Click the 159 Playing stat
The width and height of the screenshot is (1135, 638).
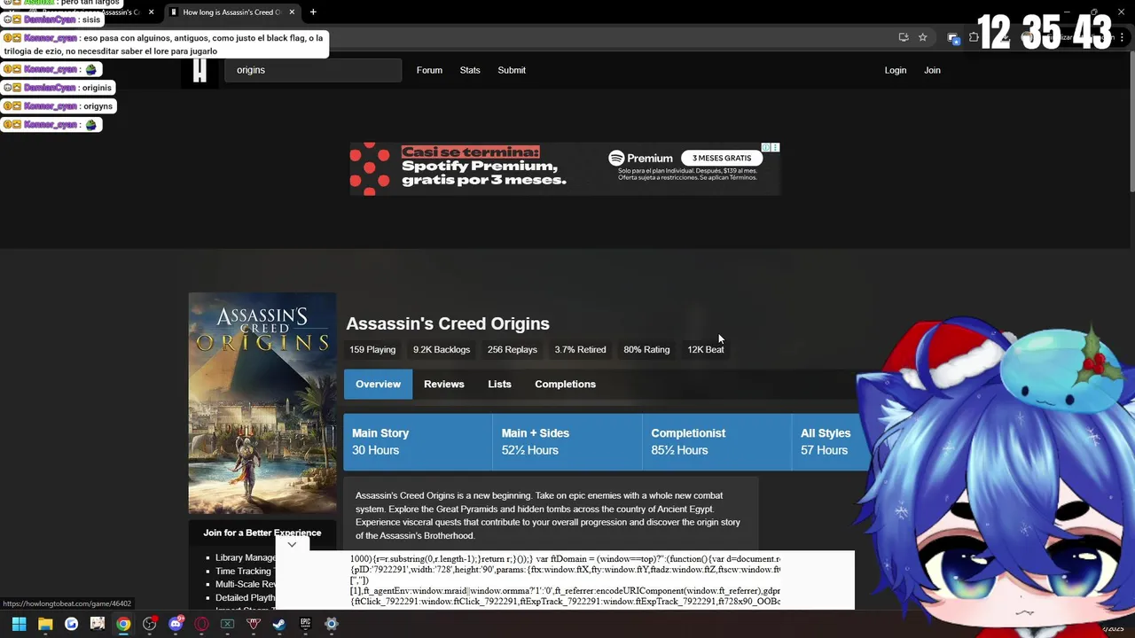(x=372, y=349)
